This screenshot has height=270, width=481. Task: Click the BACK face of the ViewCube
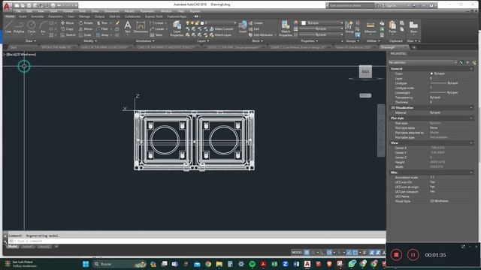click(x=365, y=72)
